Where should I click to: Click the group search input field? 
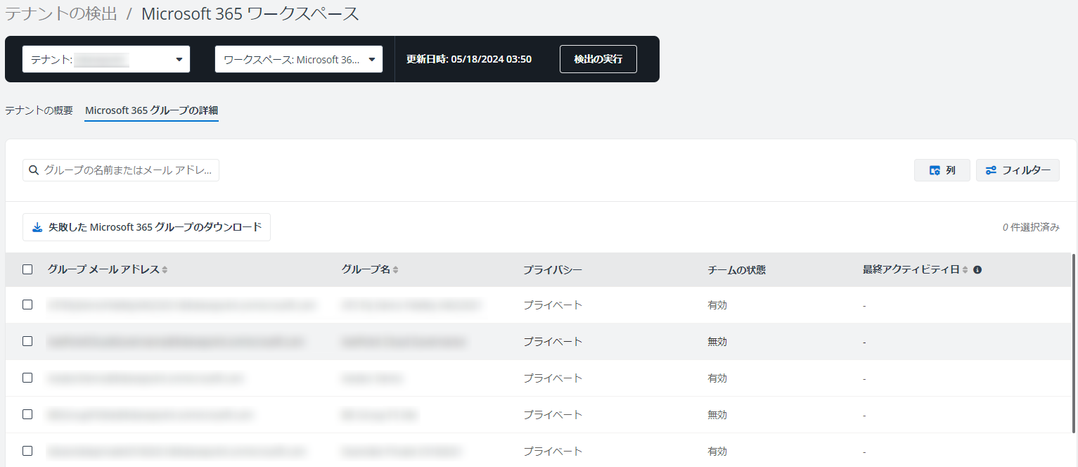[x=121, y=170]
